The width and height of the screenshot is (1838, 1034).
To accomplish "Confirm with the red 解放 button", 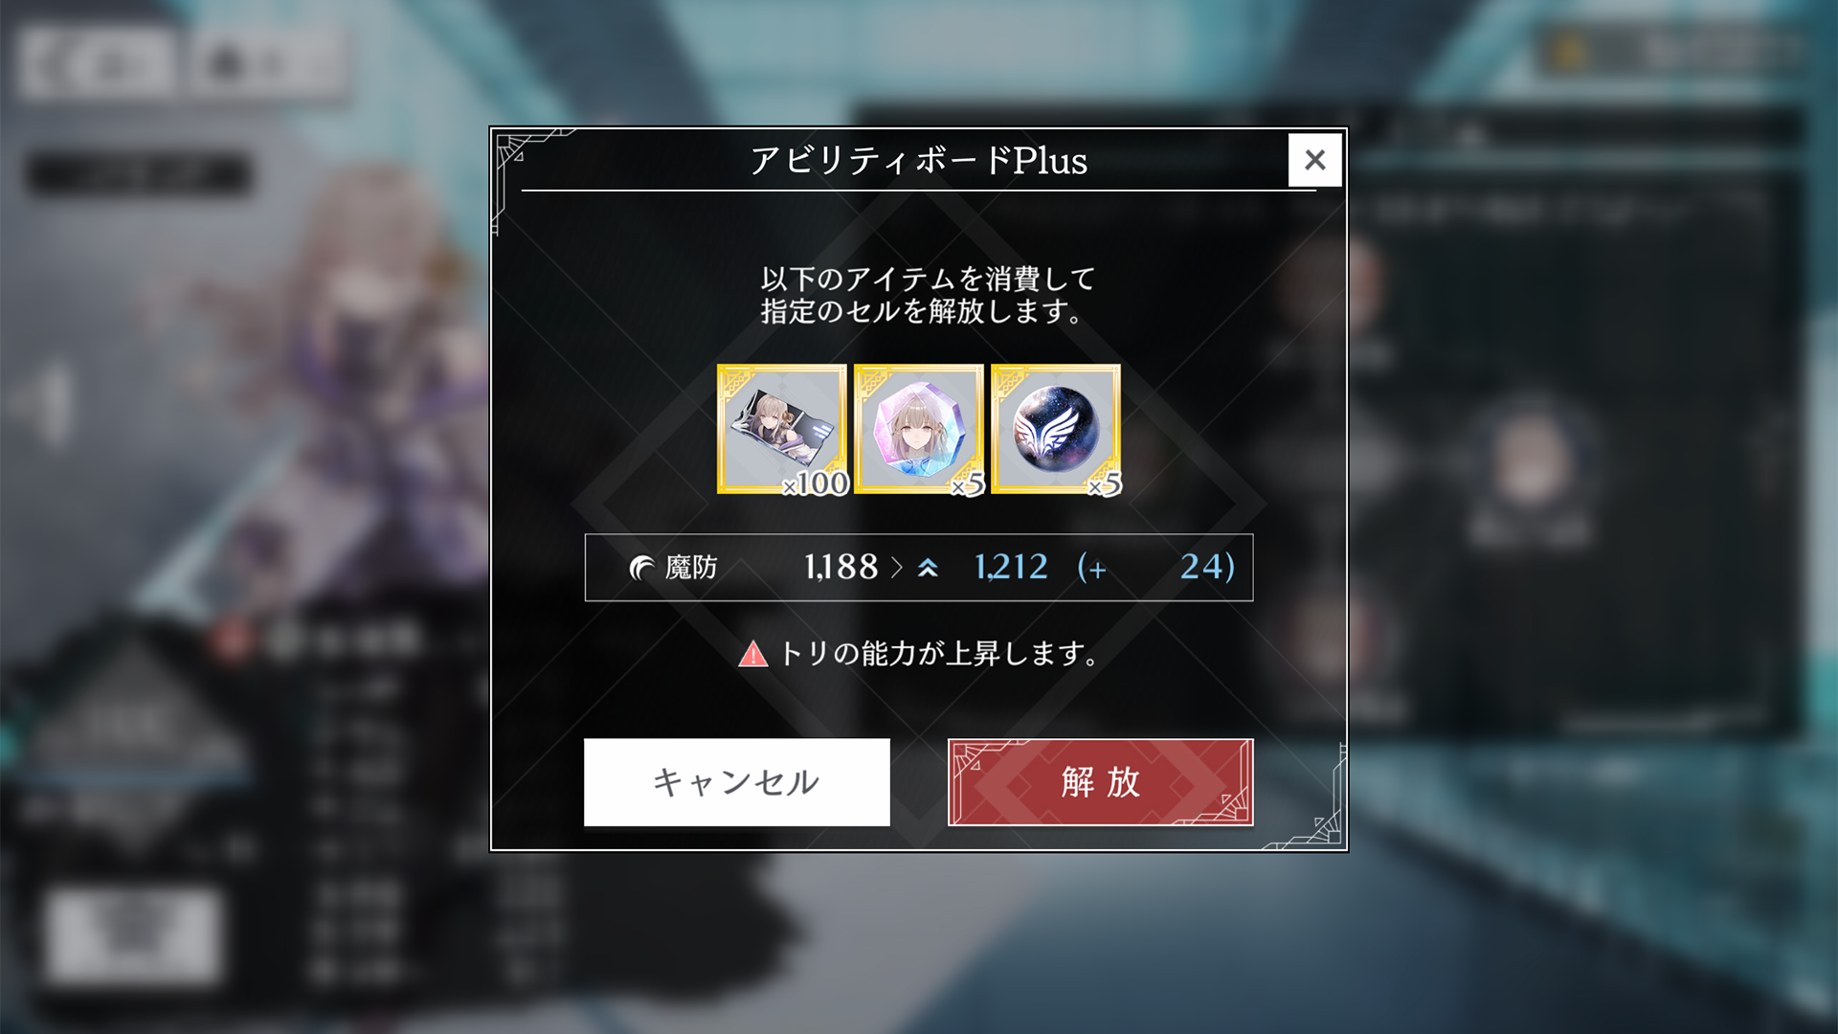I will tap(1101, 782).
